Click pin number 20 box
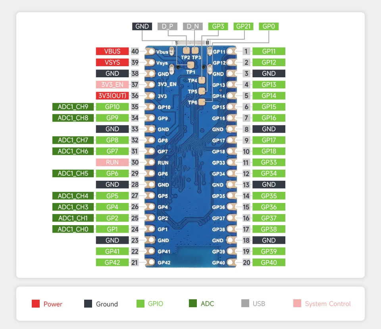Image resolution: width=381 pixels, height=329 pixels. coord(246,262)
